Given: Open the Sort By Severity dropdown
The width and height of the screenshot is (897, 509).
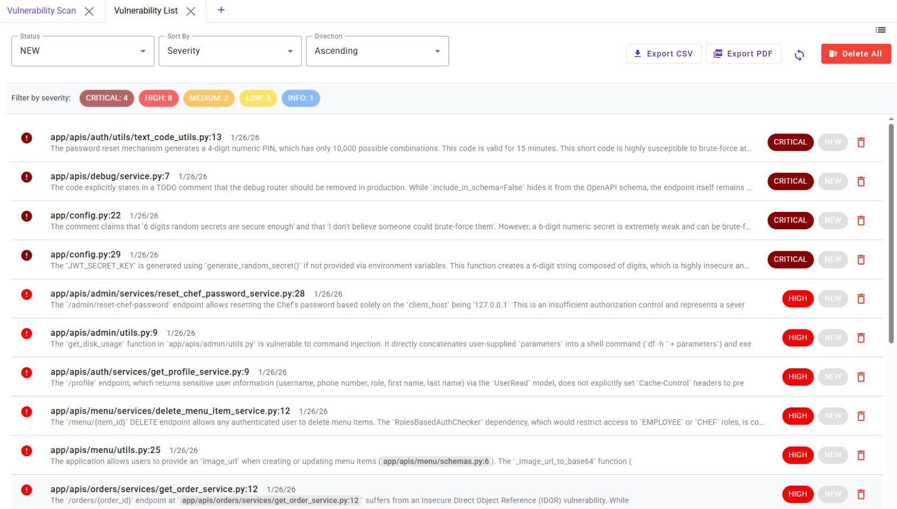Looking at the screenshot, I should coord(230,51).
